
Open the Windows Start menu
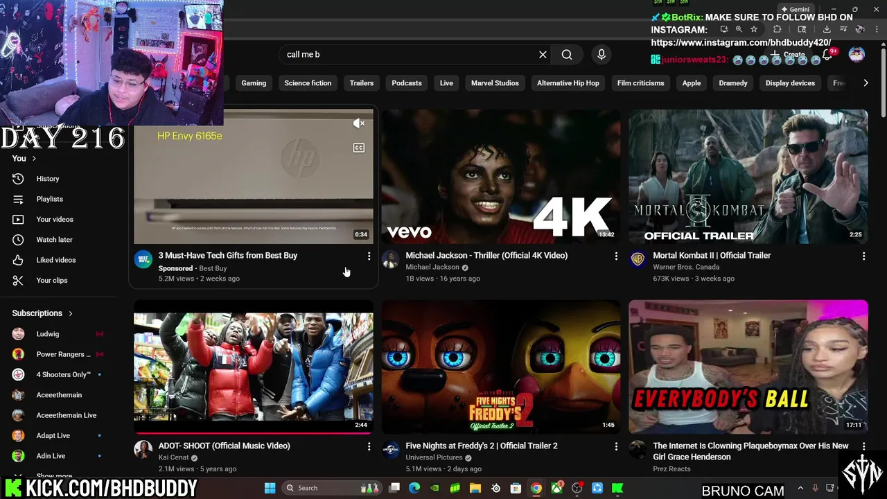coord(270,488)
